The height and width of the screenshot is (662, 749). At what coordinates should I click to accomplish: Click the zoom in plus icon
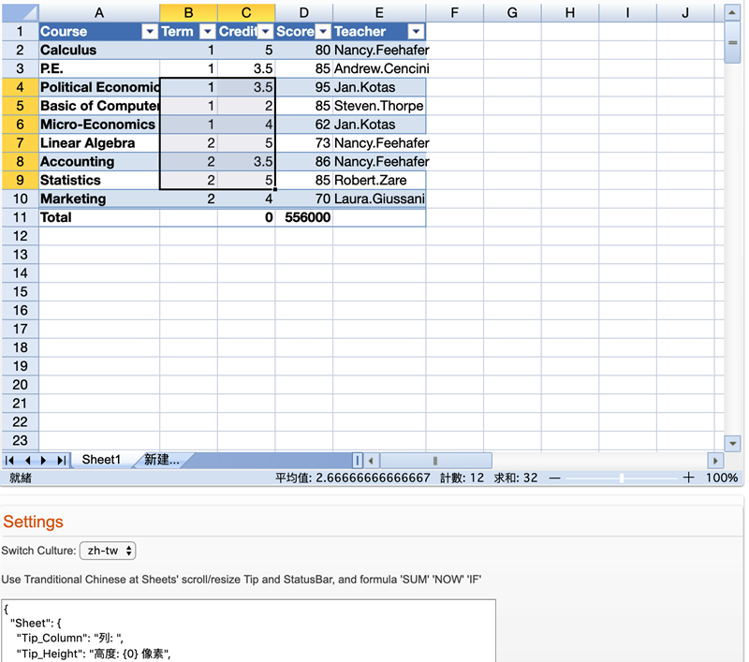tap(689, 478)
